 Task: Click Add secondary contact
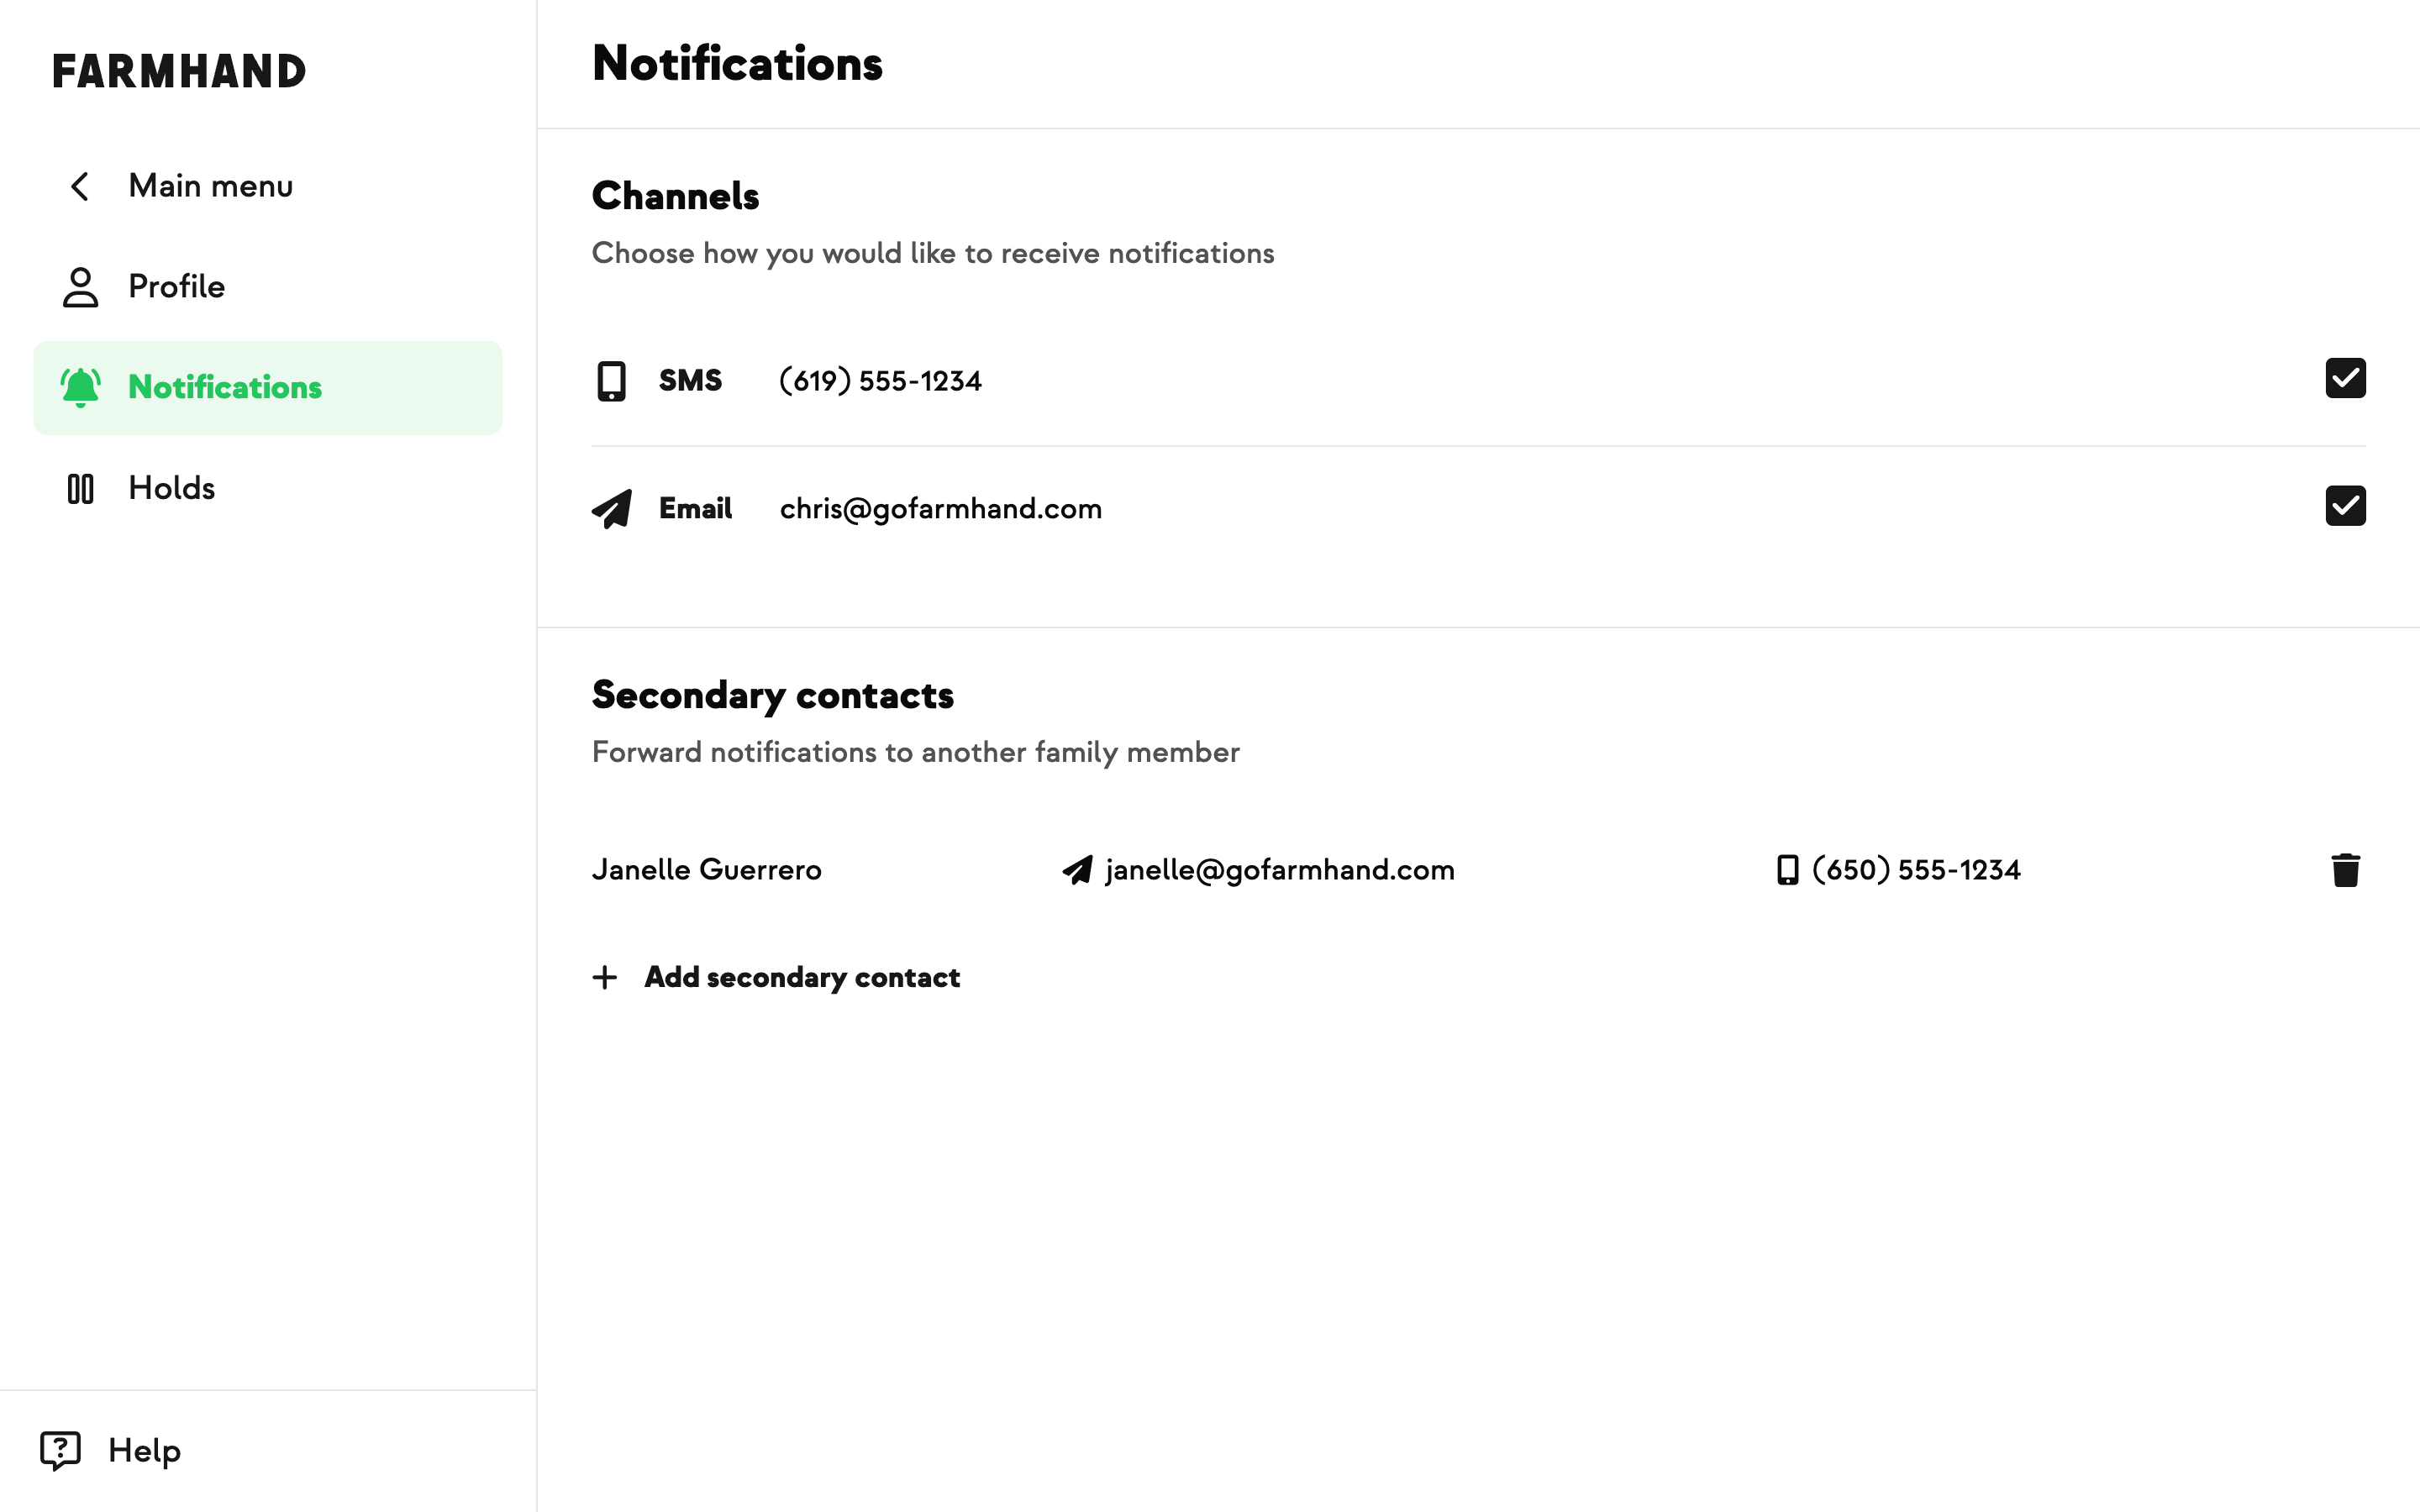801,977
